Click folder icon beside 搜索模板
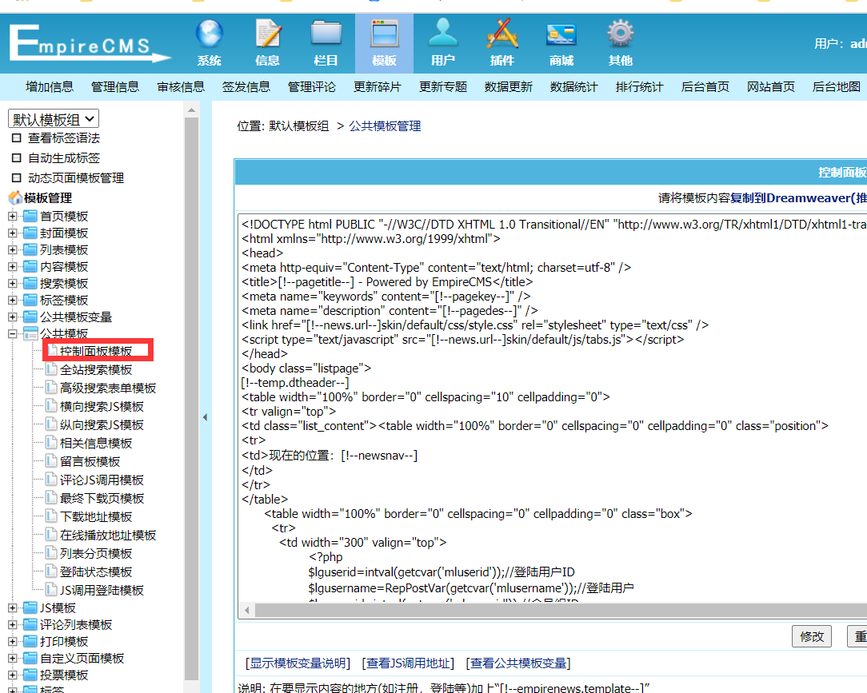Screen dimensions: 867x693 30,283
